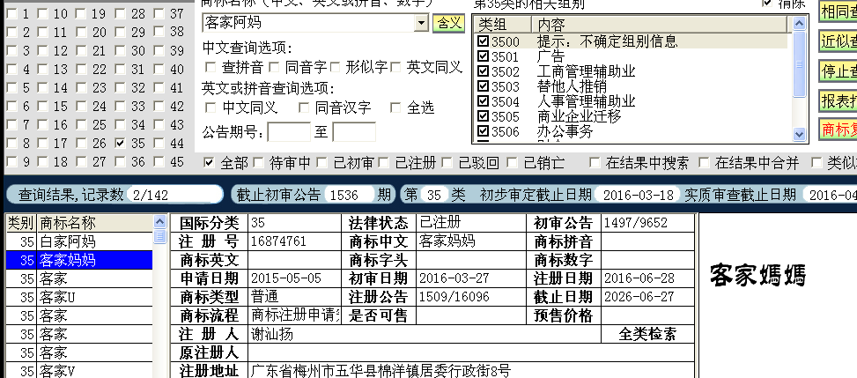
Task: Select result row 客家妈妈
Action: click(79, 260)
